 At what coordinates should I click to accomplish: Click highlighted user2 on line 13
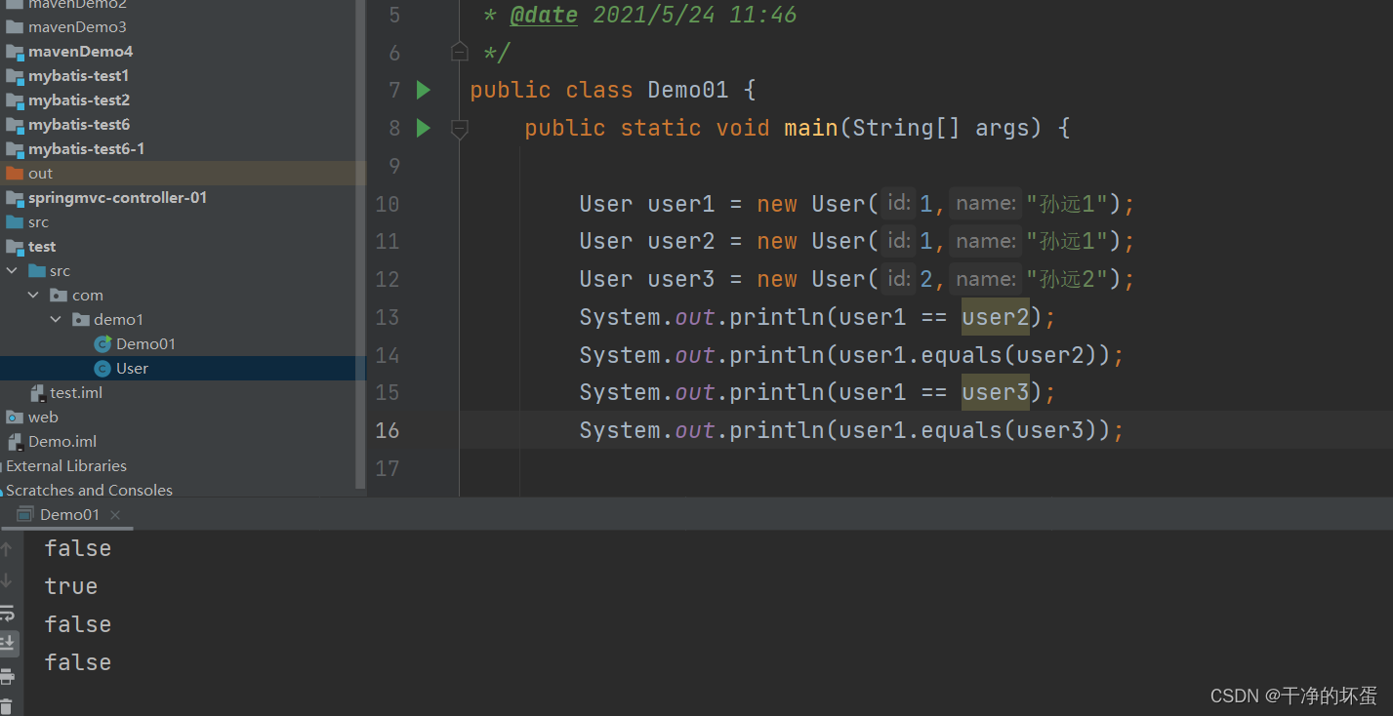point(996,317)
